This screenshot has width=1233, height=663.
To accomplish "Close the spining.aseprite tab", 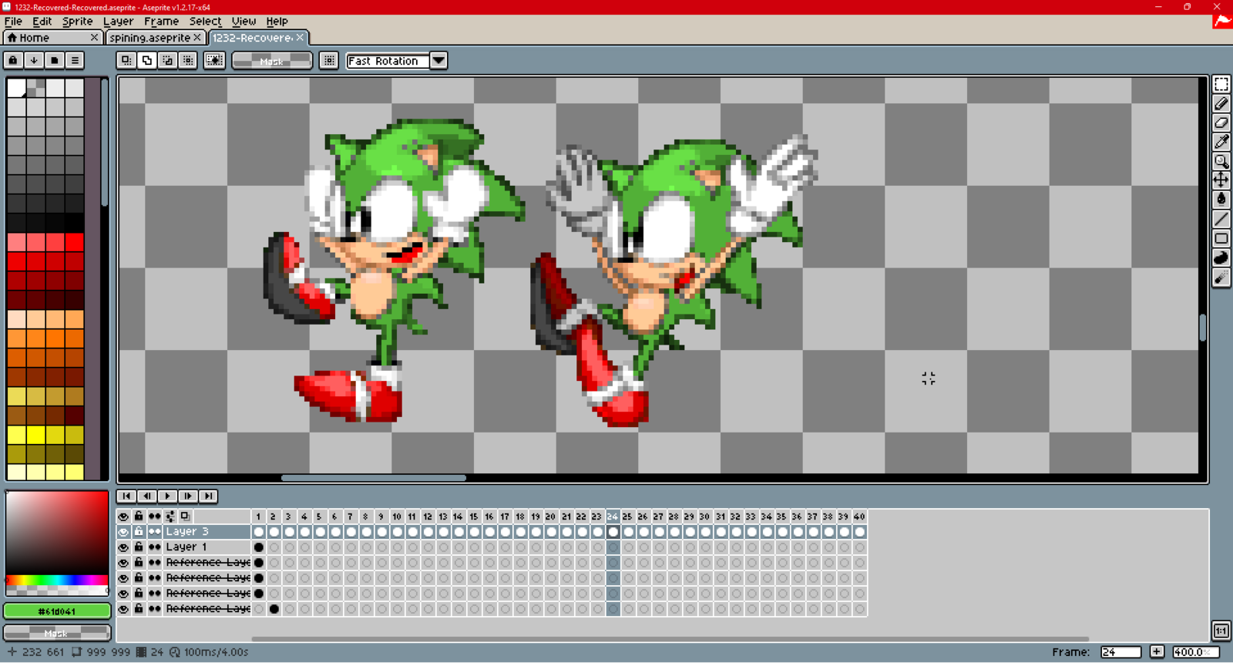I will [197, 37].
